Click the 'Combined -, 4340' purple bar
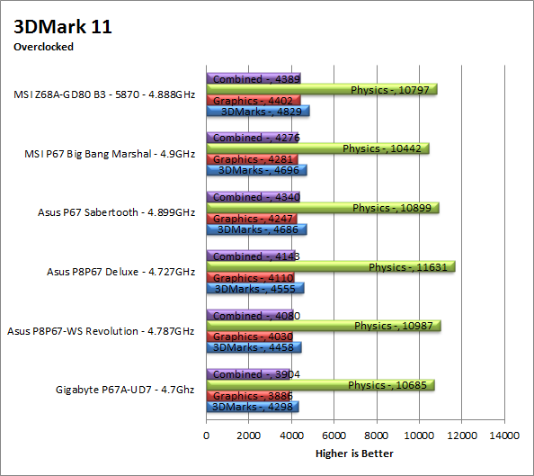The width and height of the screenshot is (534, 476). (253, 197)
